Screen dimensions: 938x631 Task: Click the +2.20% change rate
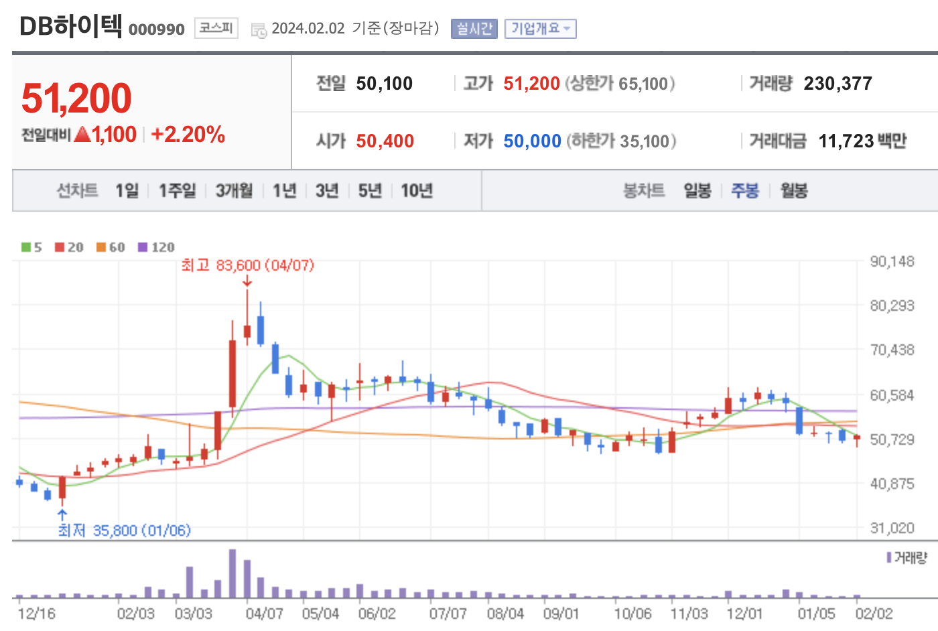pos(188,135)
